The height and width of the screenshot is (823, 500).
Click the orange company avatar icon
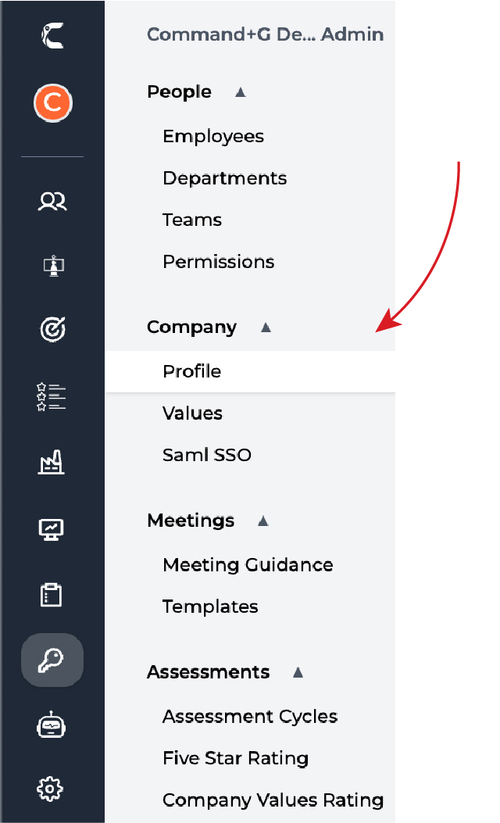point(52,103)
